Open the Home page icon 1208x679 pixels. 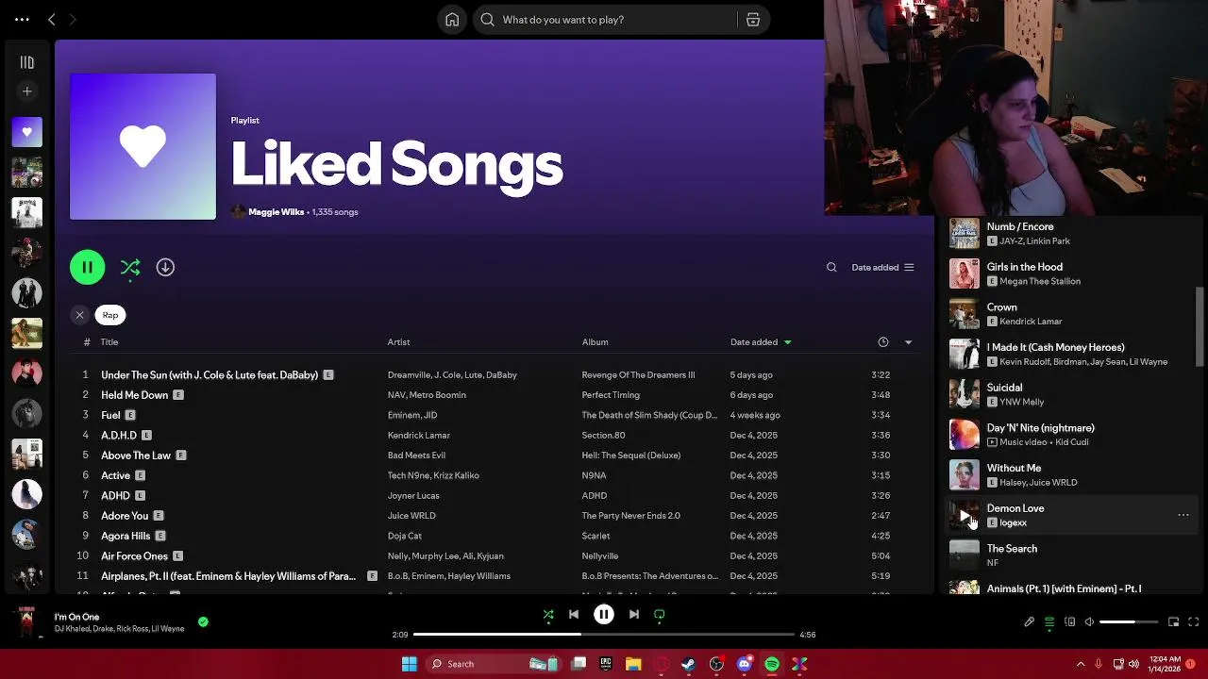click(452, 20)
